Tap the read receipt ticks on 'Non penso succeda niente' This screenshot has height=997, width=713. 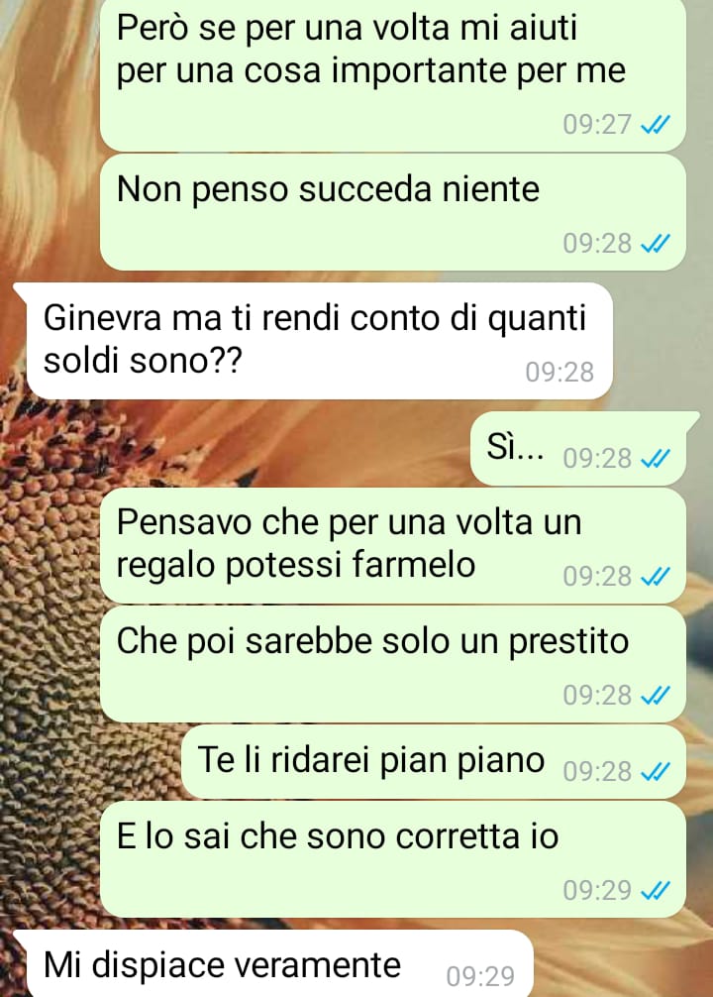coord(656,244)
